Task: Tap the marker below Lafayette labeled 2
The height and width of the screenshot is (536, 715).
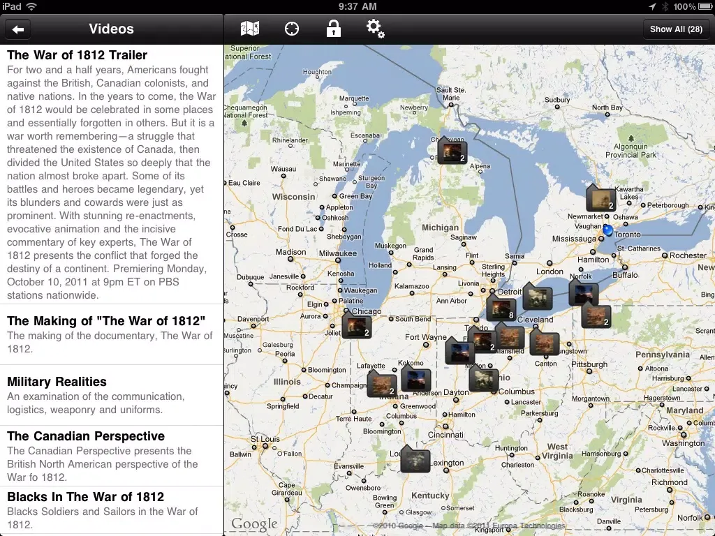Action: (x=382, y=385)
